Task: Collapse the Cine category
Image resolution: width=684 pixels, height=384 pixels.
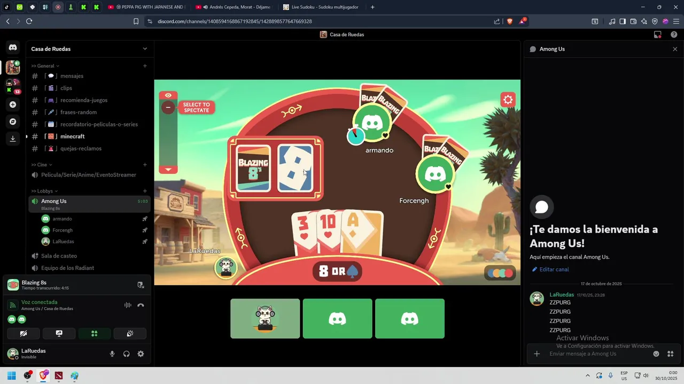Action: pos(42,165)
